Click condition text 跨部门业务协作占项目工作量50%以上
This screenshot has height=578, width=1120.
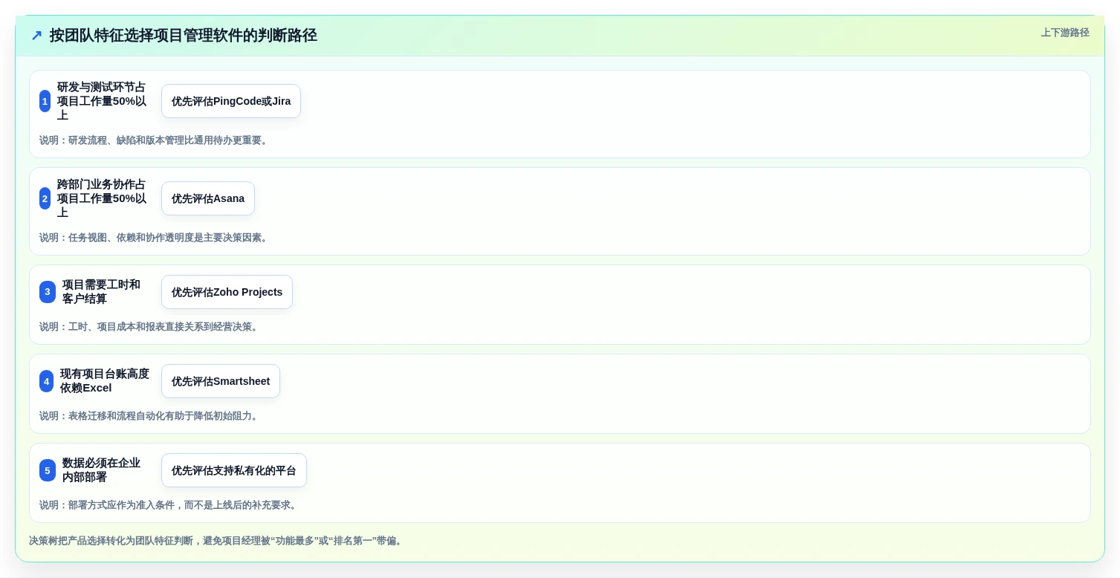click(x=102, y=198)
